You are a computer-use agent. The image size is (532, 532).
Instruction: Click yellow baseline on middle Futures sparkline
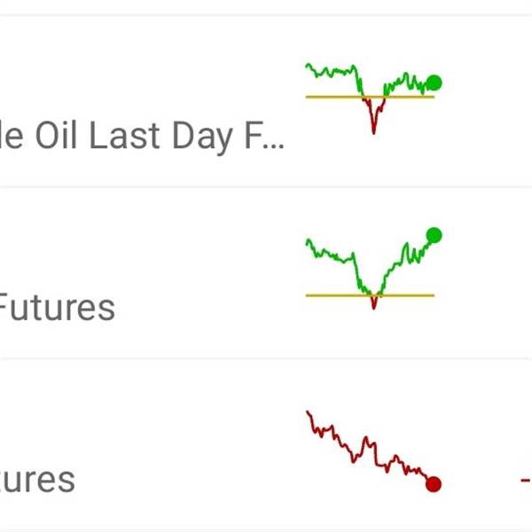coord(370,295)
